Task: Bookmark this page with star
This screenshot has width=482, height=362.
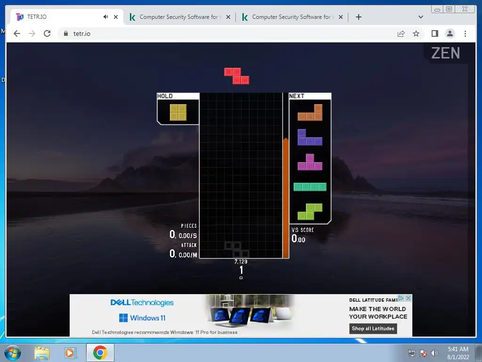Action: (x=416, y=33)
